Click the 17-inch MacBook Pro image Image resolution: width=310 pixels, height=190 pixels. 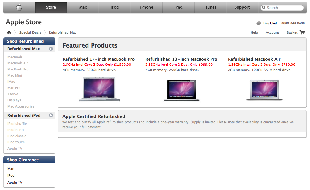[99, 89]
